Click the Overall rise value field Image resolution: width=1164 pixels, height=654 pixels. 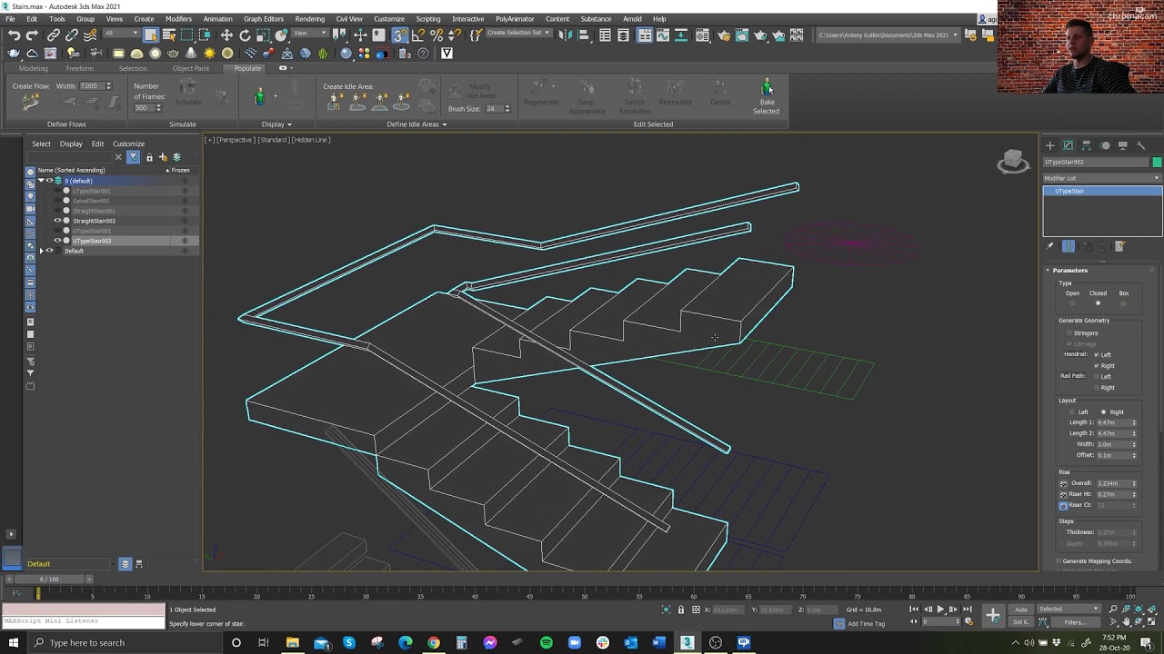click(x=1112, y=483)
